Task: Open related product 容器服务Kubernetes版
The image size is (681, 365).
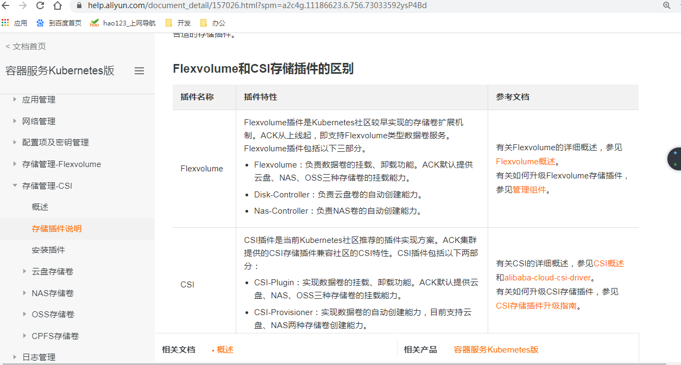Action: pos(496,349)
